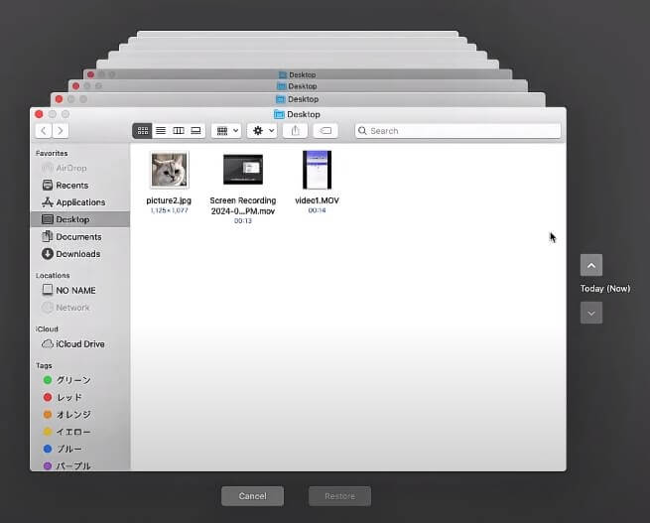This screenshot has height=523, width=650.
Task: Select the second Desktop window behind
Action: (x=298, y=99)
